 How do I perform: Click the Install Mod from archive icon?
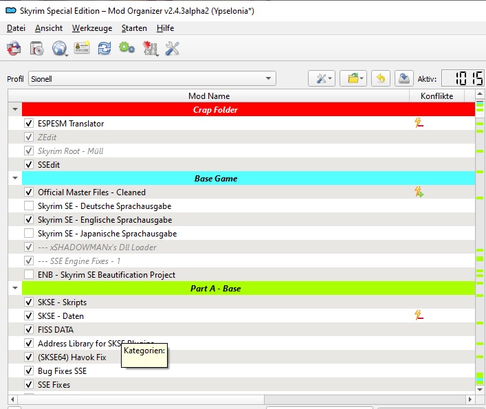(x=36, y=48)
